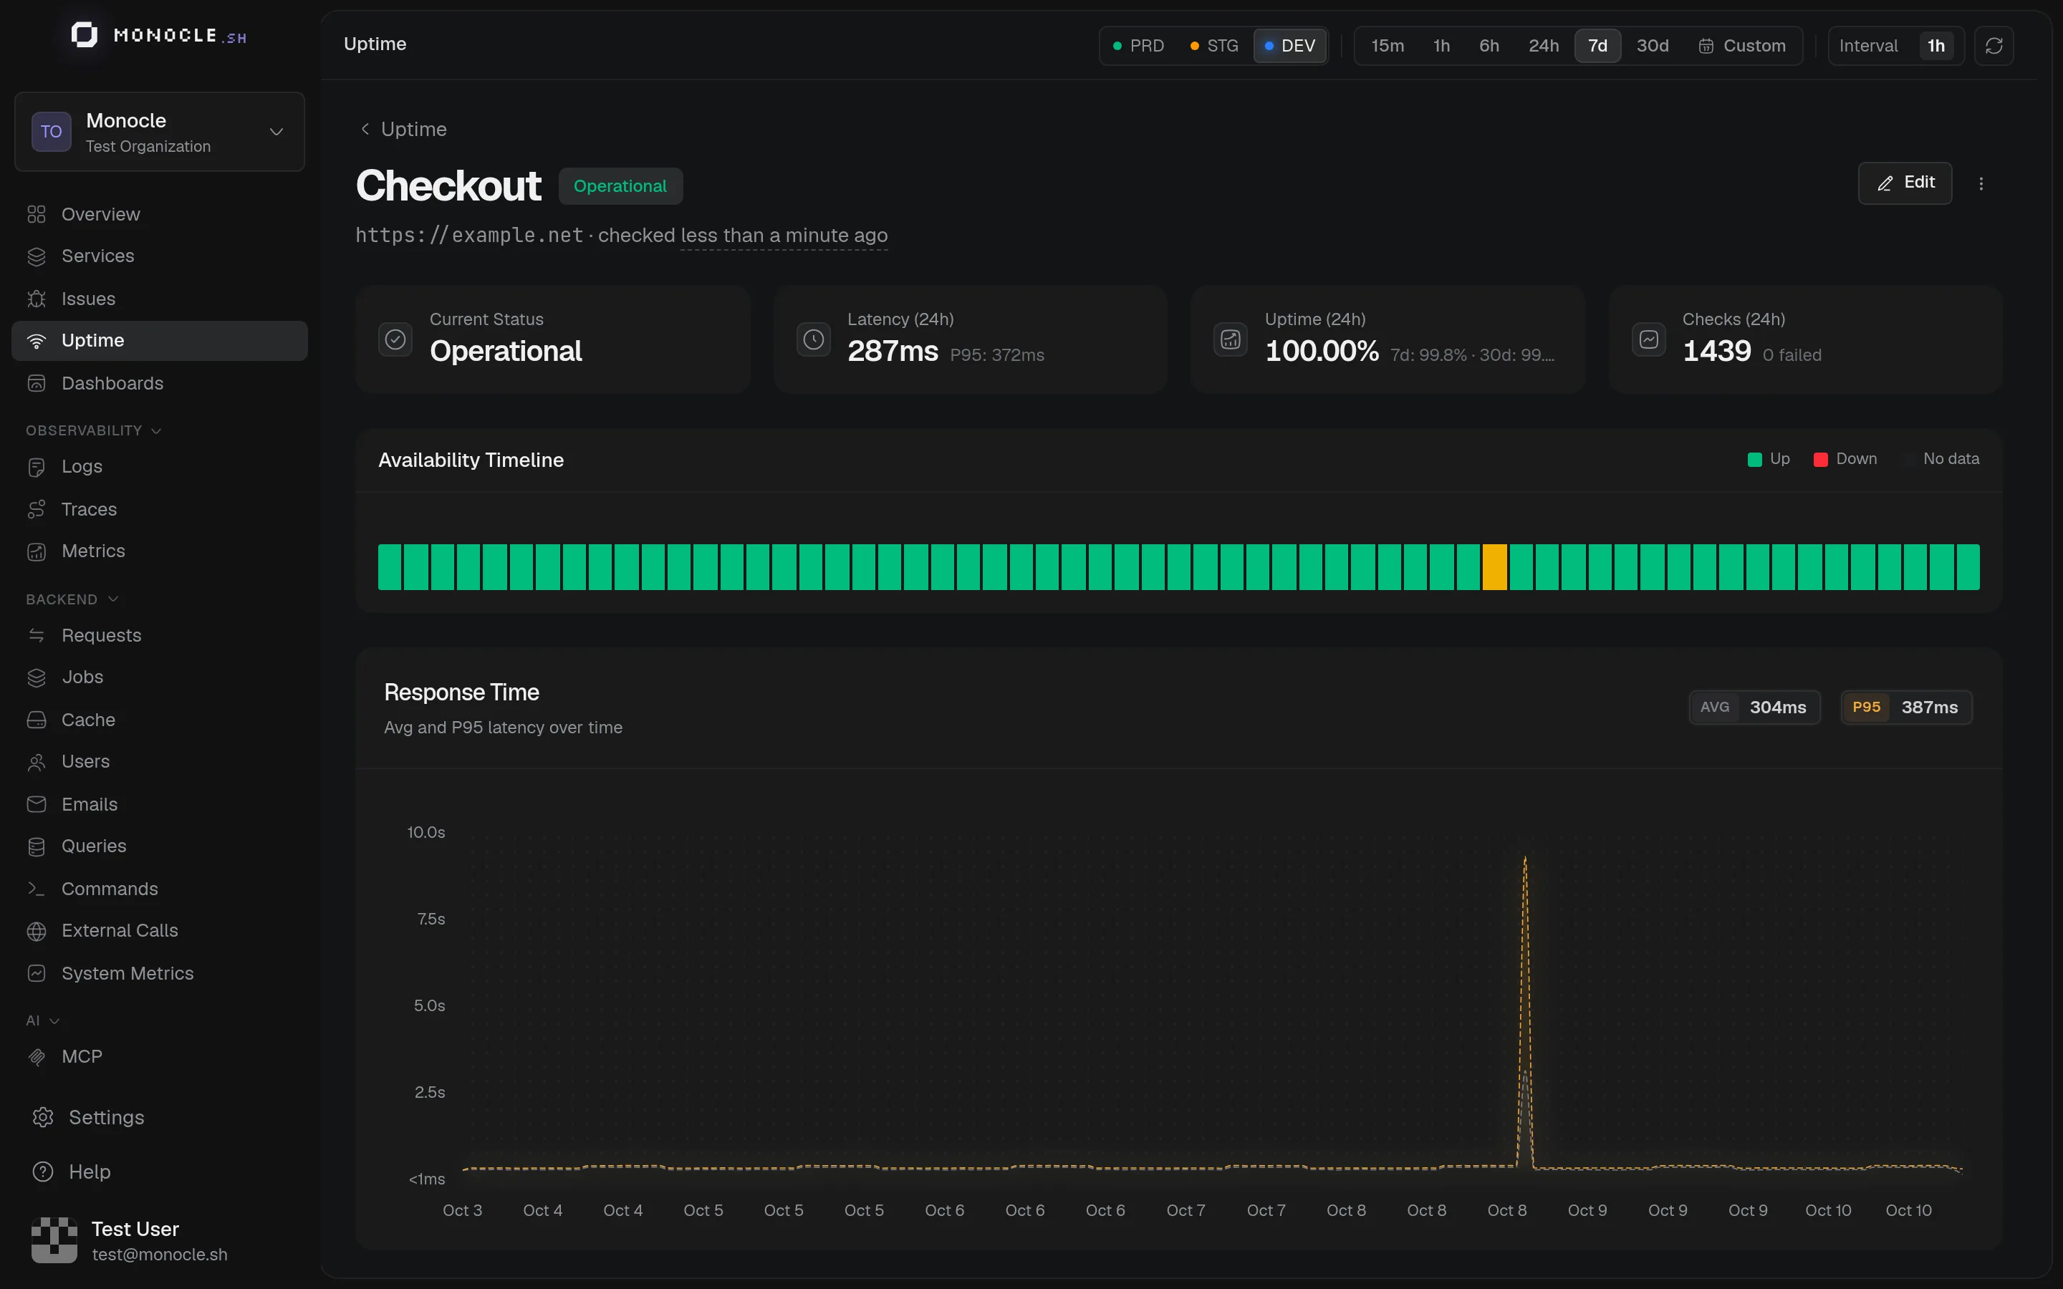The image size is (2063, 1289).
Task: Click the refresh icon in top bar
Action: click(x=1993, y=46)
